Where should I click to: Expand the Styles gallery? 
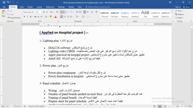tap(172, 17)
